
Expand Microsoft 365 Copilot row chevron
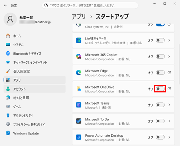169,56
